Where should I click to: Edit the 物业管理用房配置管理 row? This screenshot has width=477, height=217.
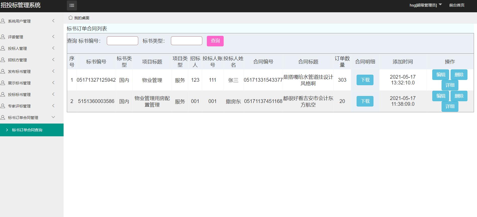(441, 96)
